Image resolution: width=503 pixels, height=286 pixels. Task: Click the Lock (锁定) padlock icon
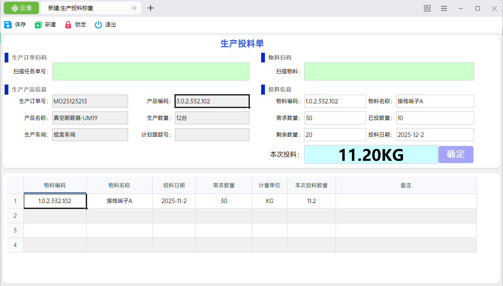coord(68,25)
